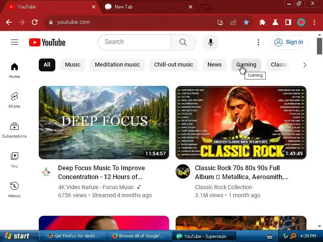Click the browser forward arrow

point(22,22)
